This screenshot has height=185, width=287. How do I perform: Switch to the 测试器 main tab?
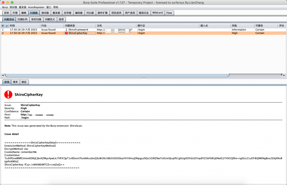pyautogui.click(x=45, y=13)
